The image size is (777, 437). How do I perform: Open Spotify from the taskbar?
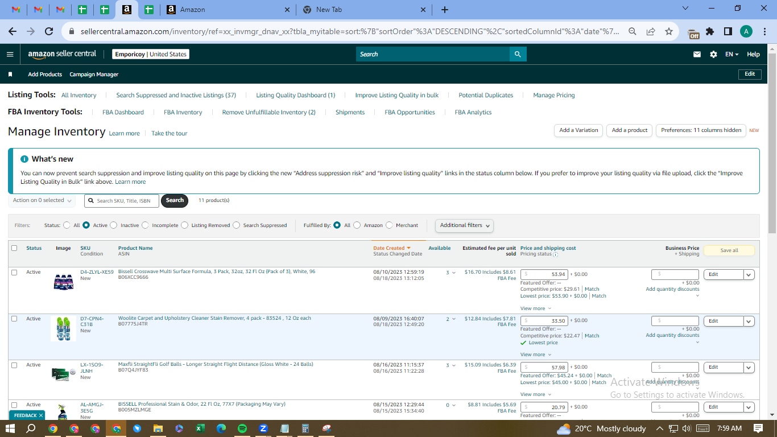coord(242,428)
